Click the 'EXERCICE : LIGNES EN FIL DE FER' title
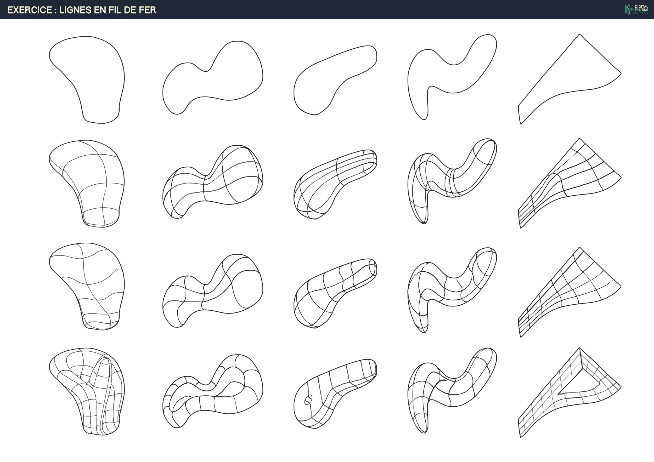The width and height of the screenshot is (654, 462). 82,10
